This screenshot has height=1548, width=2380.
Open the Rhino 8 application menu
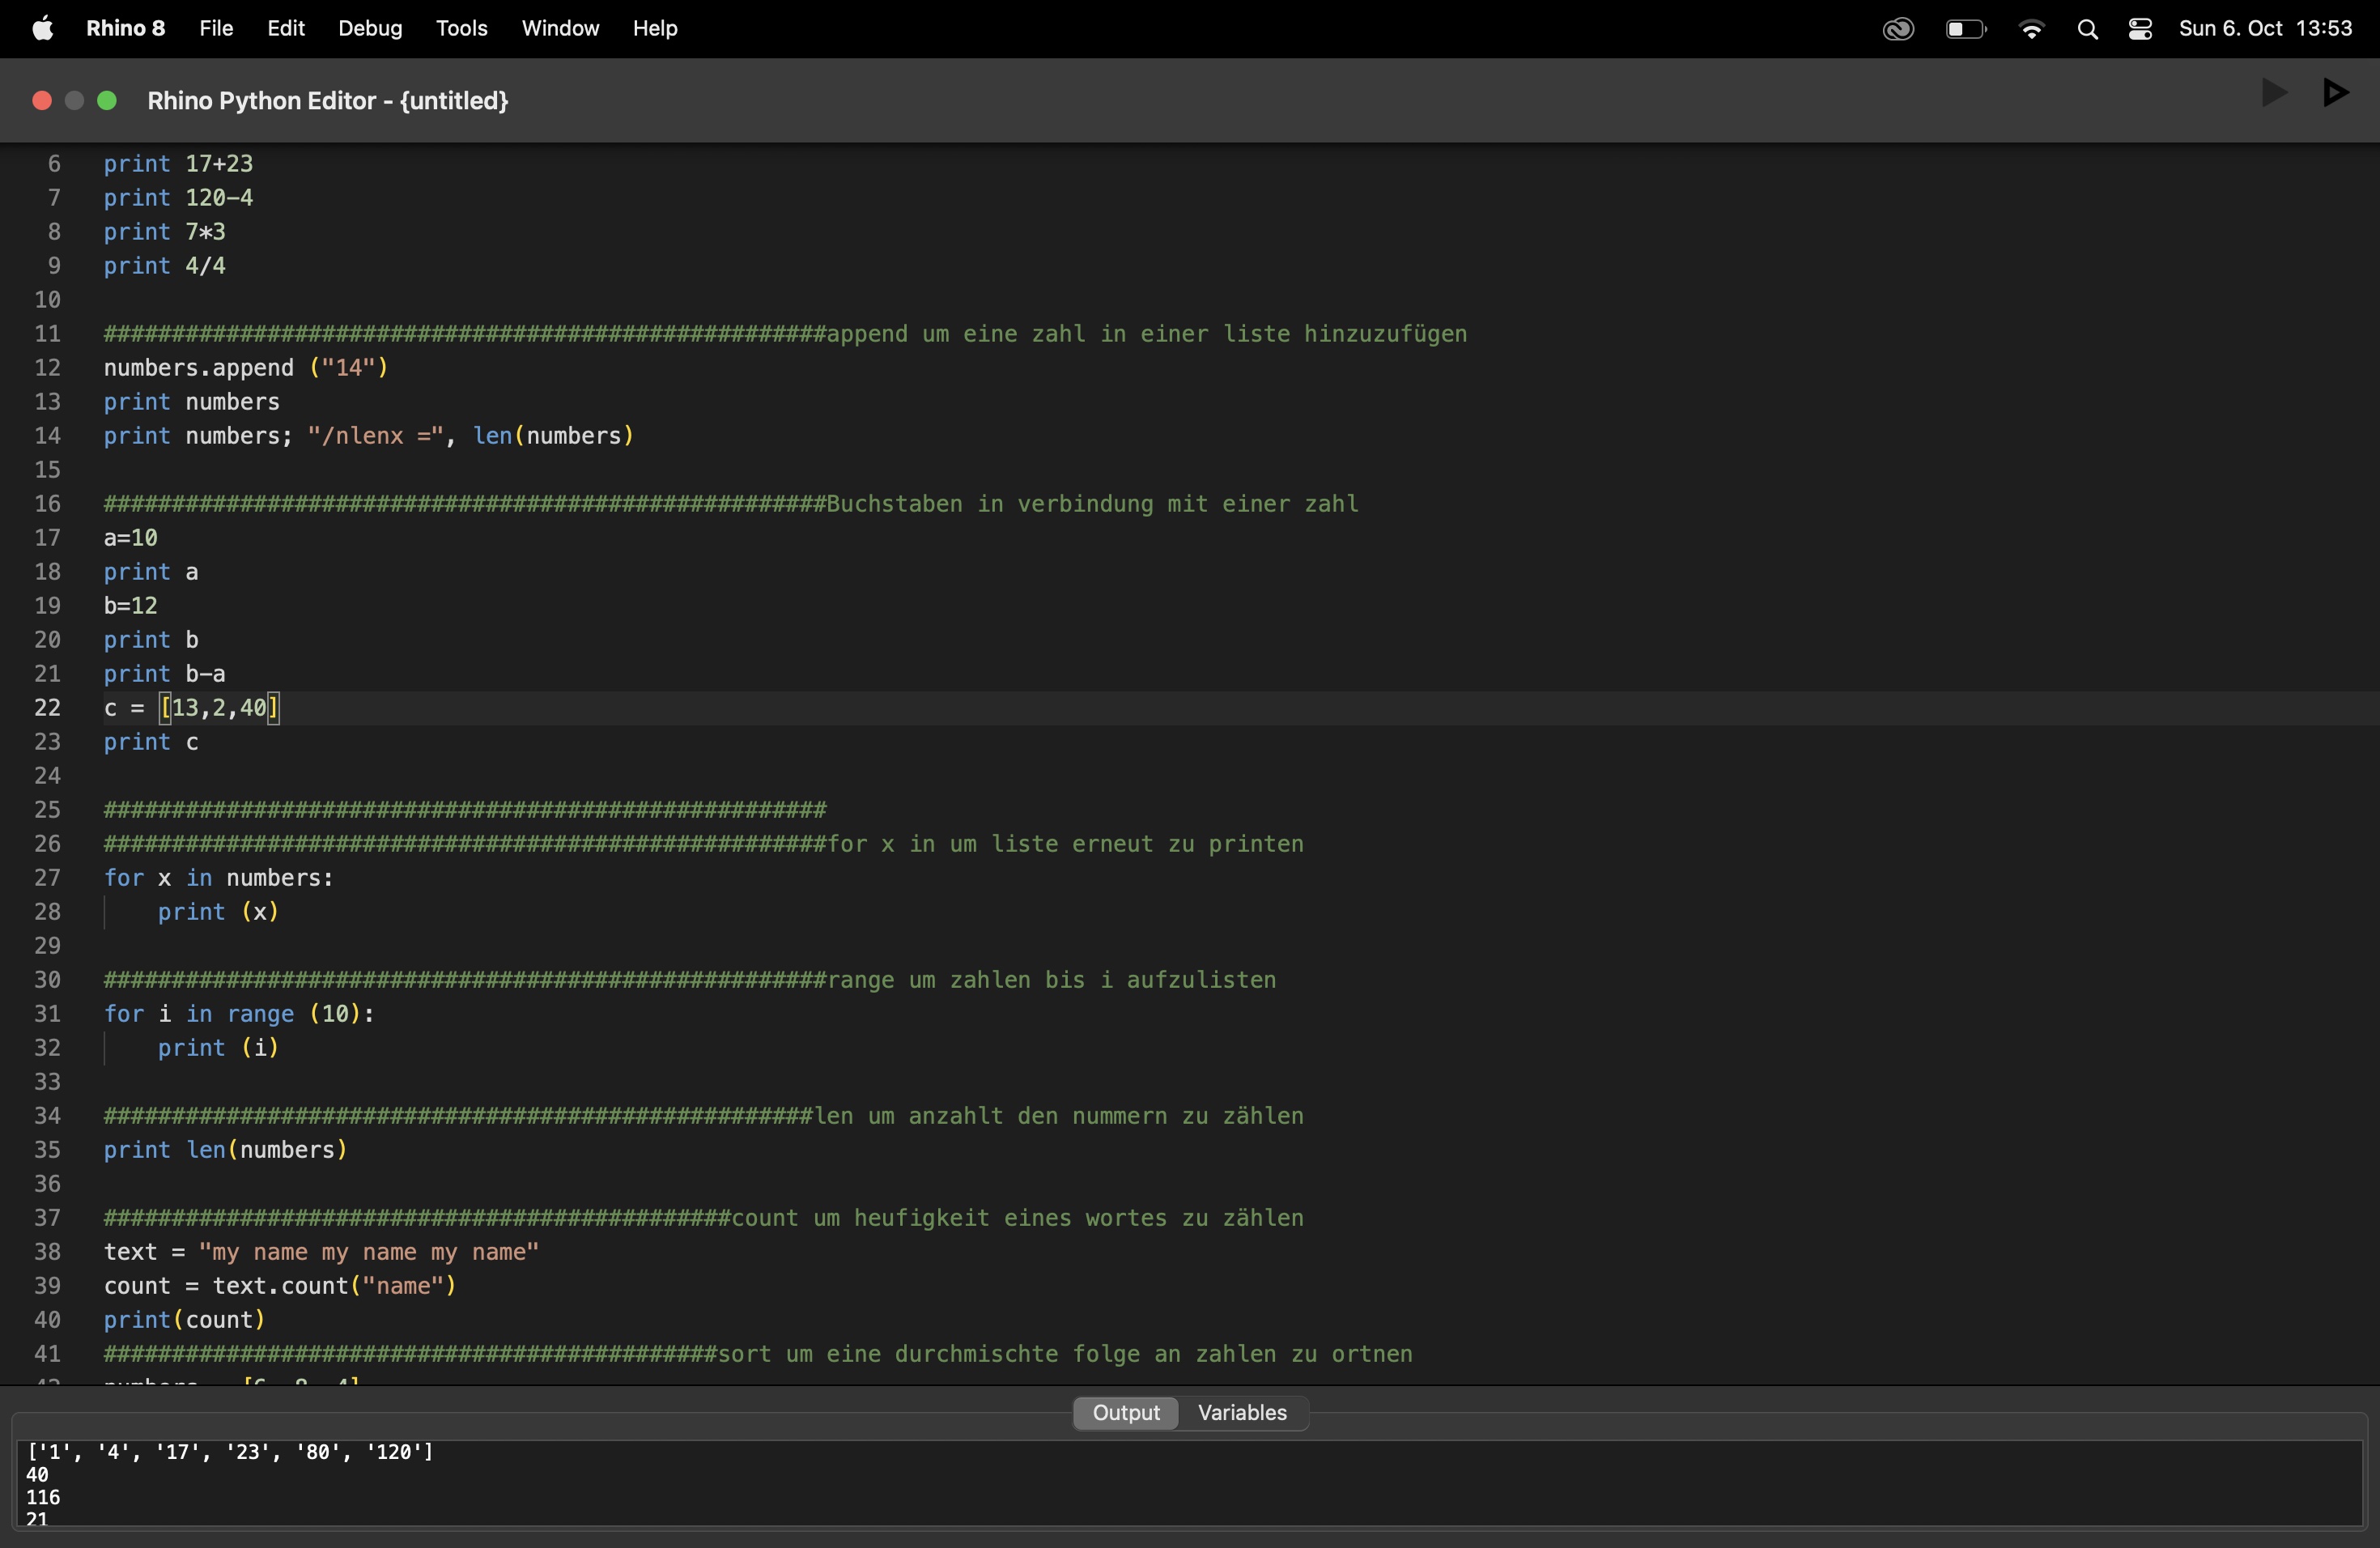pos(125,28)
